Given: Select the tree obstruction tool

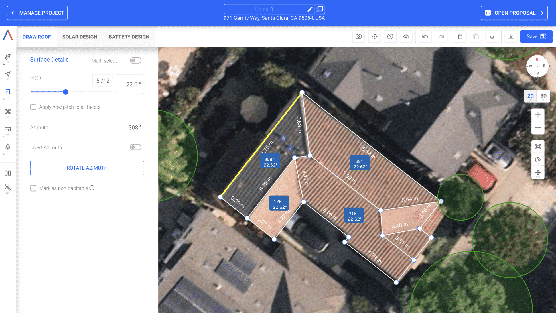Looking at the screenshot, I should tap(8, 147).
